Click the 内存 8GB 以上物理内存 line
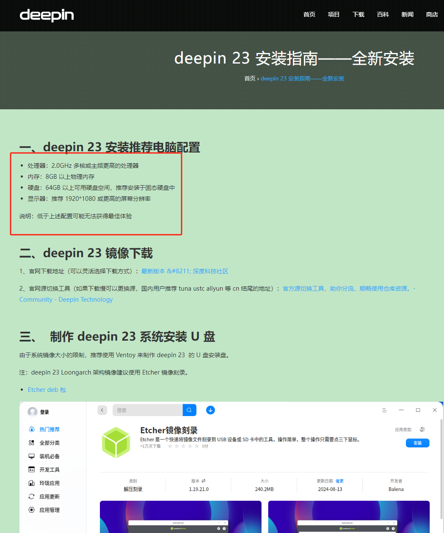 61,177
